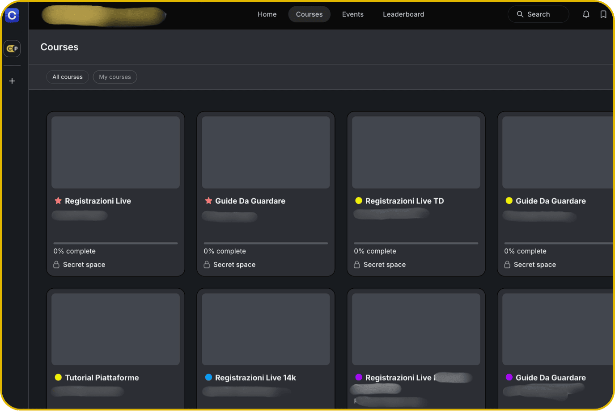Click the lock icon on starred Guide Da Guardare card
This screenshot has width=615, height=413.
(x=207, y=265)
